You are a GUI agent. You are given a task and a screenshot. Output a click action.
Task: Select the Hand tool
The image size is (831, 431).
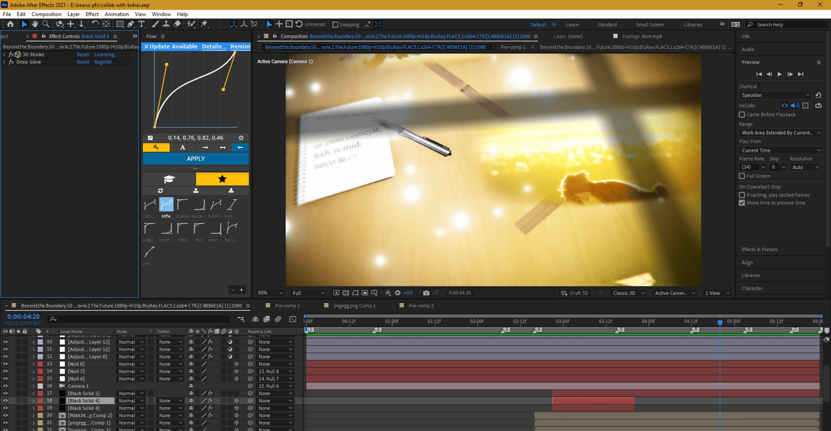[x=35, y=24]
